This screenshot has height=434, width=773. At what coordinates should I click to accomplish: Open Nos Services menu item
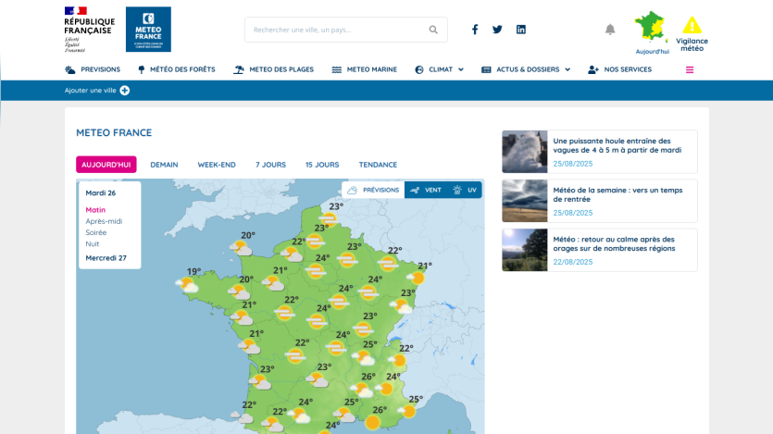pyautogui.click(x=619, y=70)
